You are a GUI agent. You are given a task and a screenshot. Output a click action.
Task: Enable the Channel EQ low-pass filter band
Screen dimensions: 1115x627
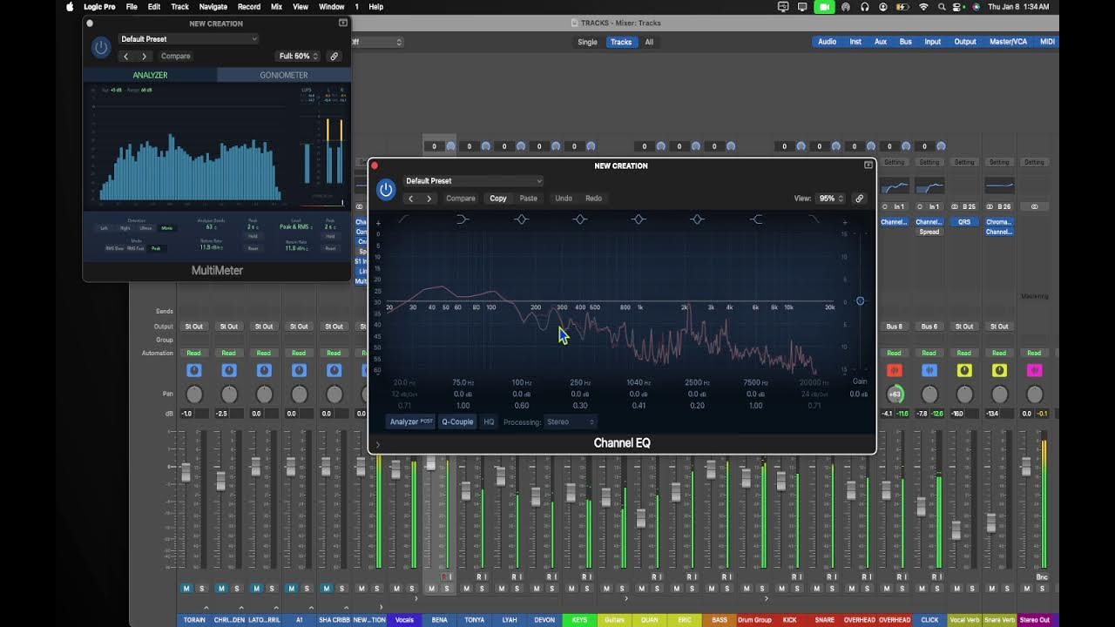[814, 219]
